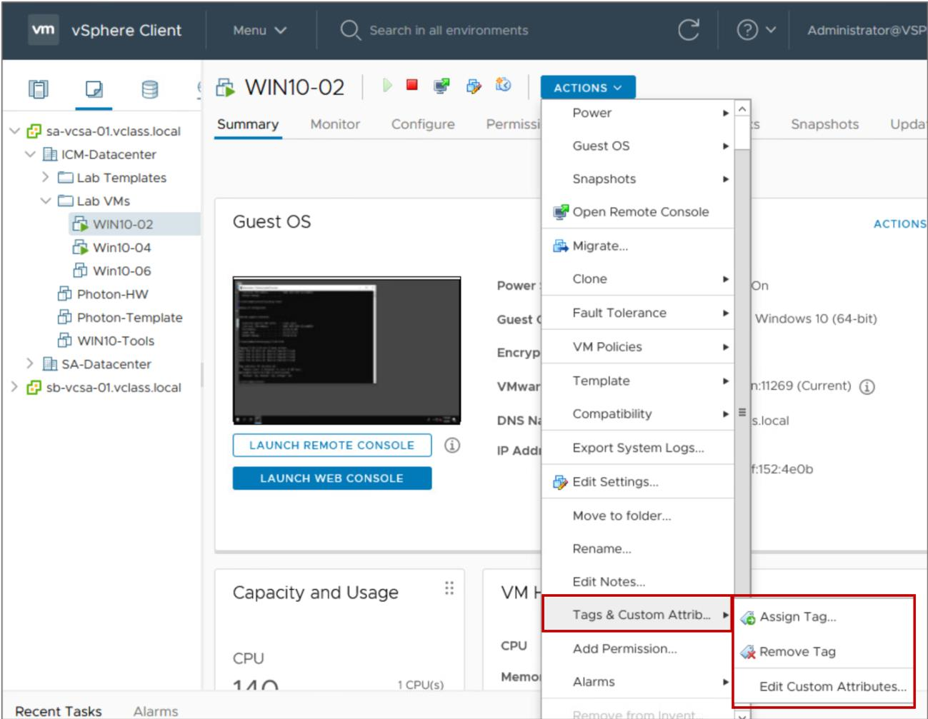This screenshot has width=928, height=719.
Task: Open the ACTIONS dropdown button
Action: click(588, 87)
